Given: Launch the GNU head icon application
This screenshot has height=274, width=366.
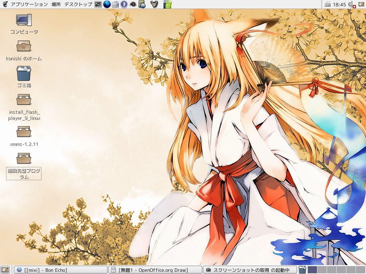Looking at the screenshot, I should (x=154, y=4).
